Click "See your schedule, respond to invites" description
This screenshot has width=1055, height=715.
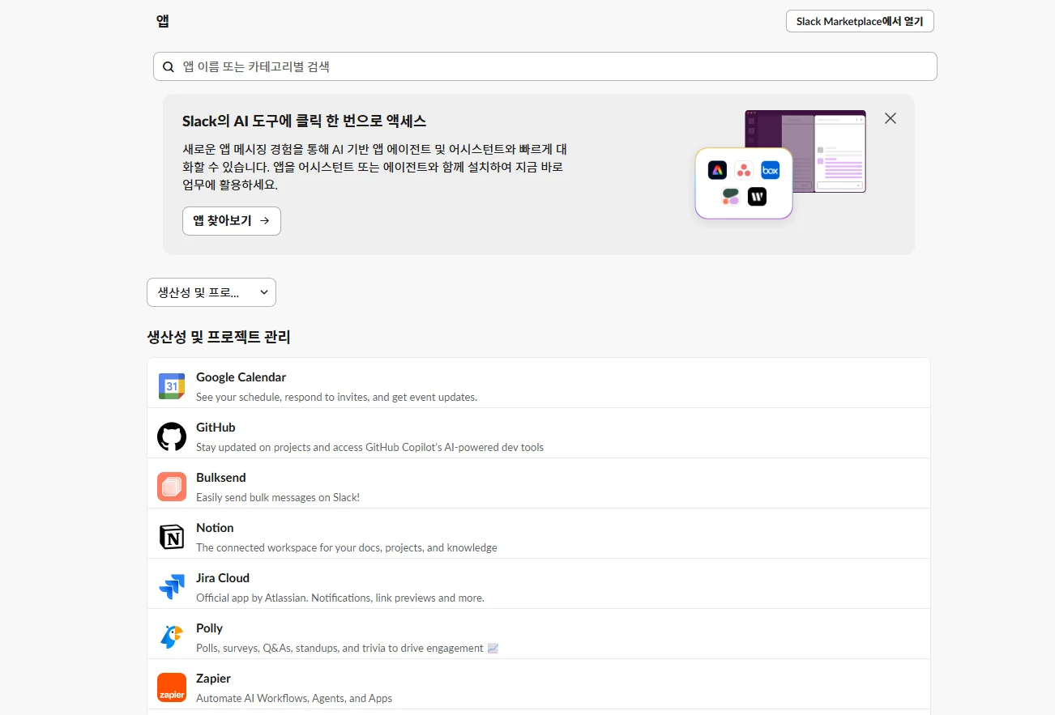pyautogui.click(x=336, y=397)
